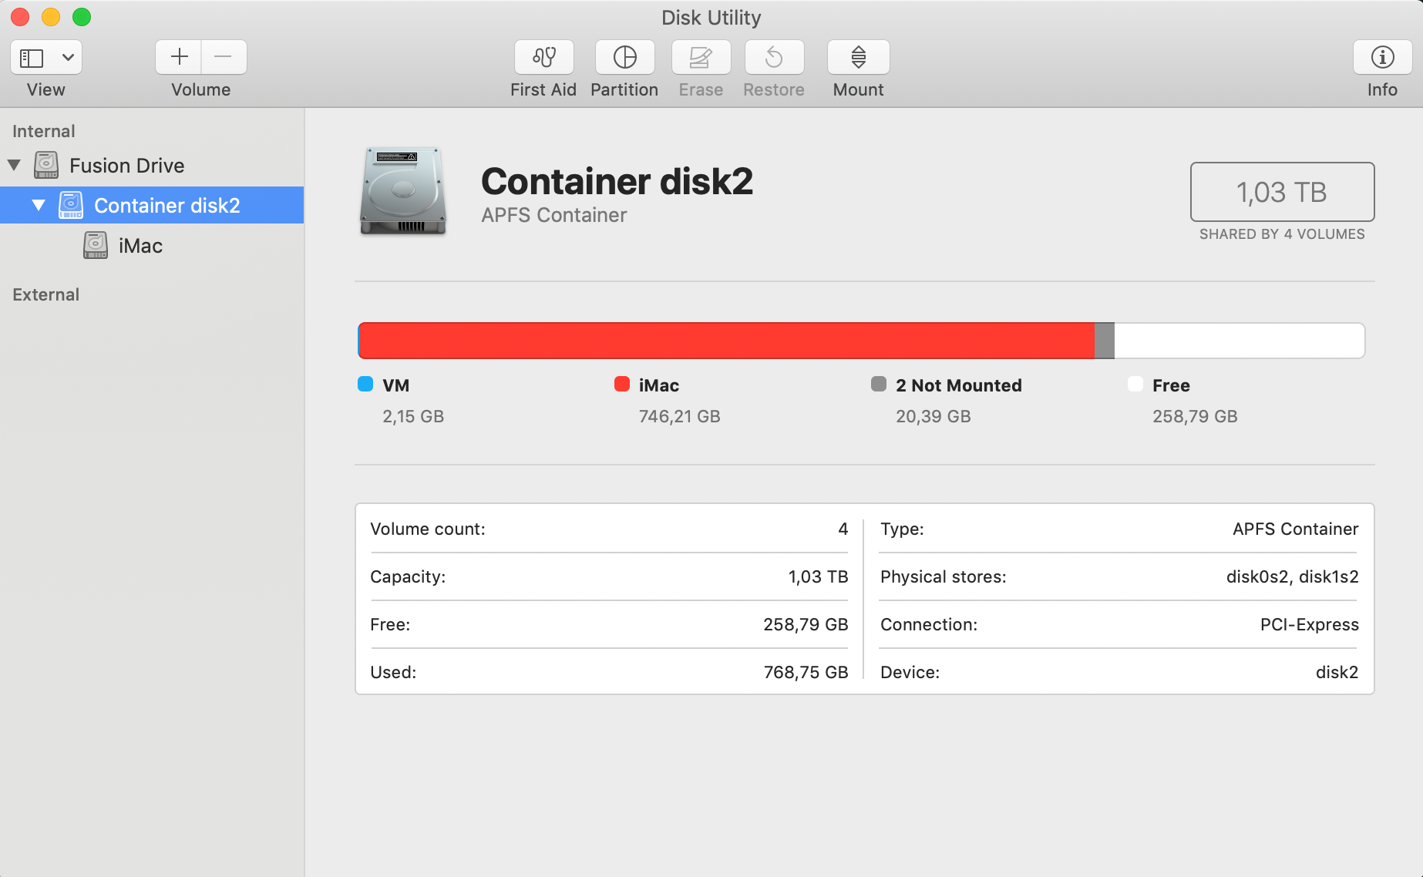Image resolution: width=1423 pixels, height=877 pixels.
Task: Collapse the Container disk2 tree
Action: [39, 205]
